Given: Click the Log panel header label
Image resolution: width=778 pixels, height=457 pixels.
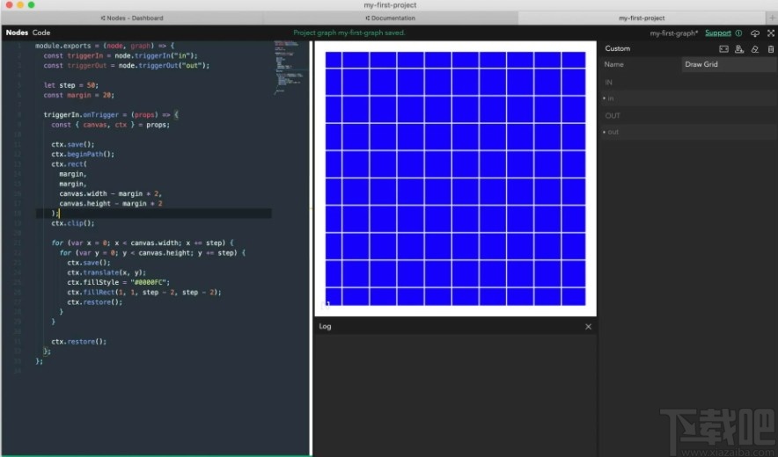Looking at the screenshot, I should (x=325, y=326).
